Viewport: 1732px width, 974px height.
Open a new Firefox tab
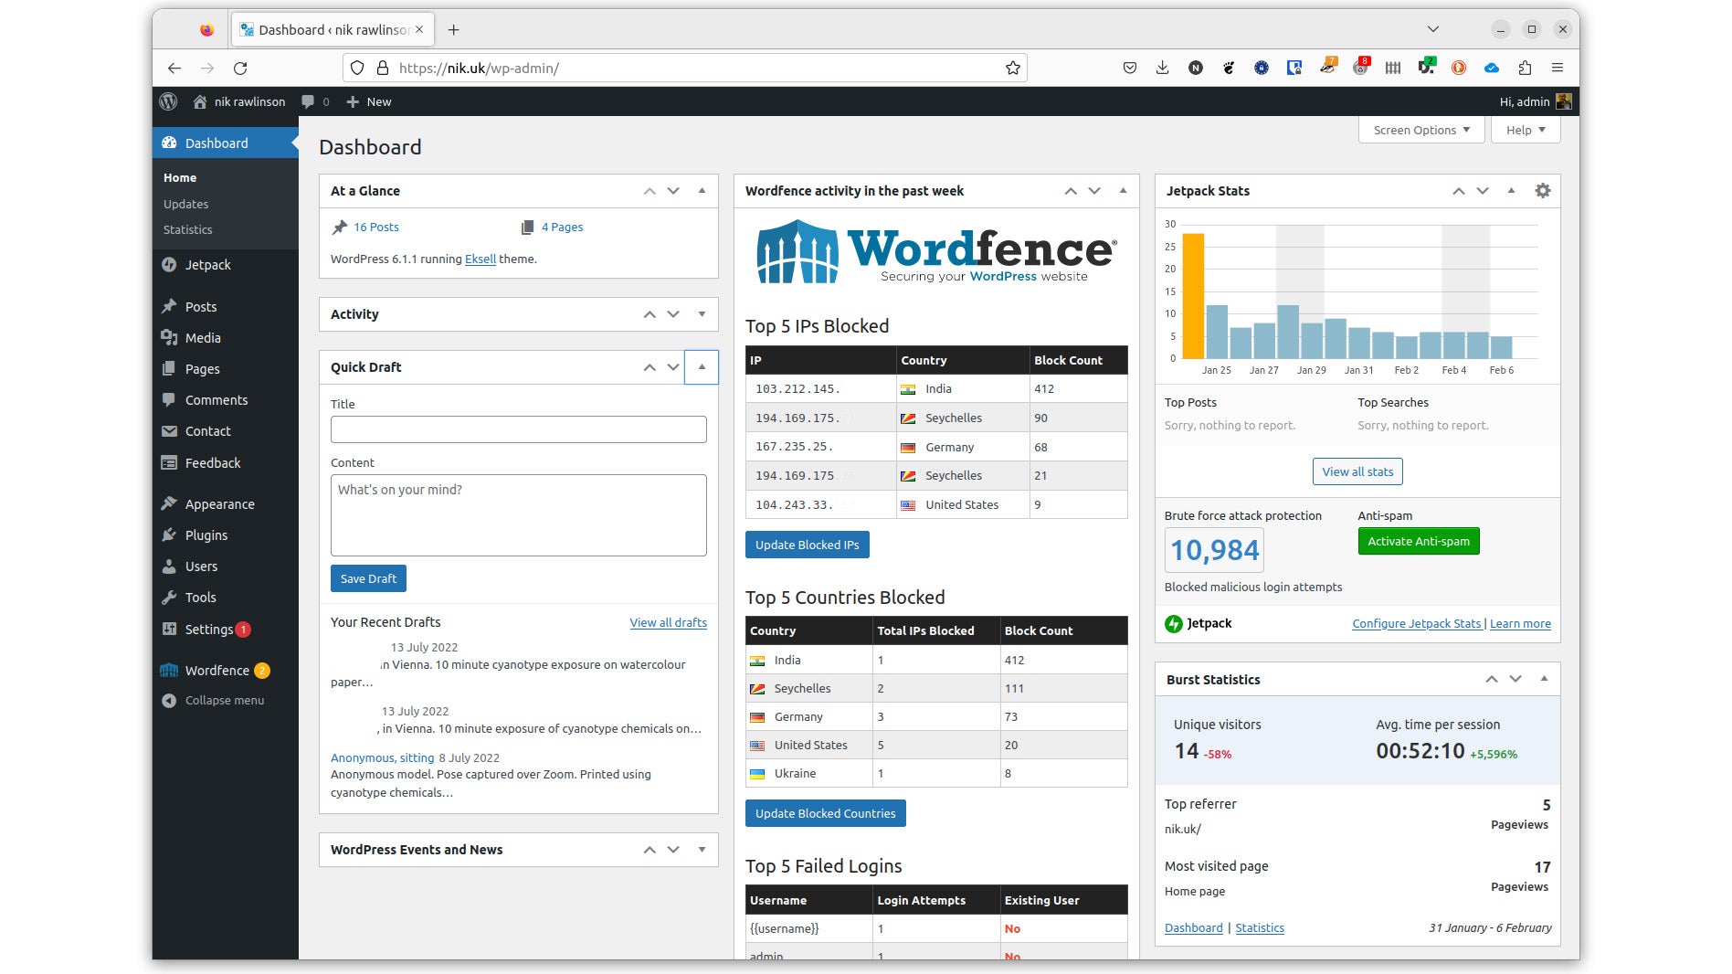[453, 30]
